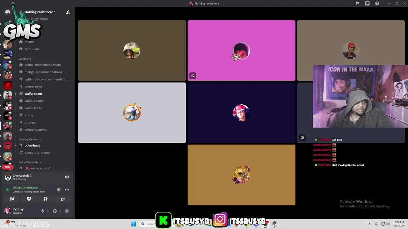Open the Help question mark icon
This screenshot has width=408, height=229.
377,3
